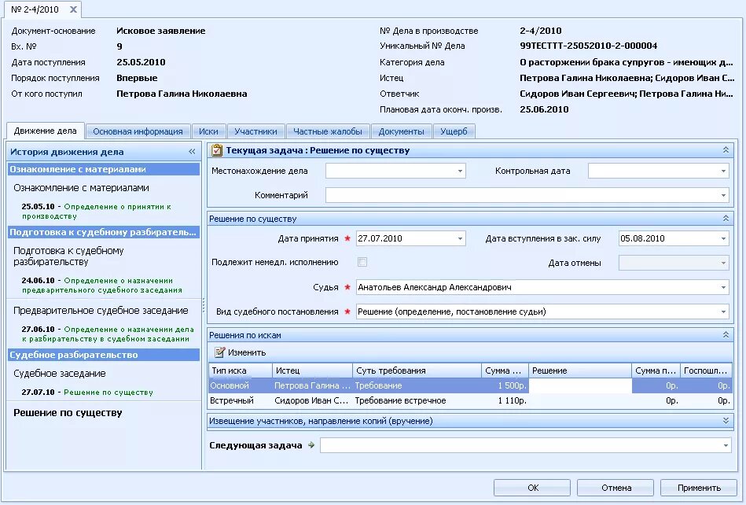Open the Комментарий dropdown

pos(723,195)
